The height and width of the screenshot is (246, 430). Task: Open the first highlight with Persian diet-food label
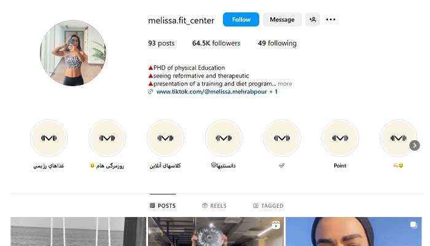point(49,138)
